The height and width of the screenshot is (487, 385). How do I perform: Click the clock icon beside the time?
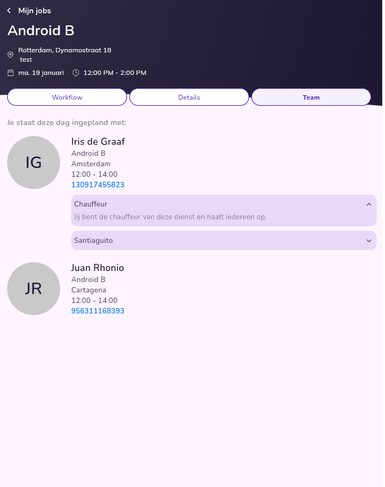[76, 73]
